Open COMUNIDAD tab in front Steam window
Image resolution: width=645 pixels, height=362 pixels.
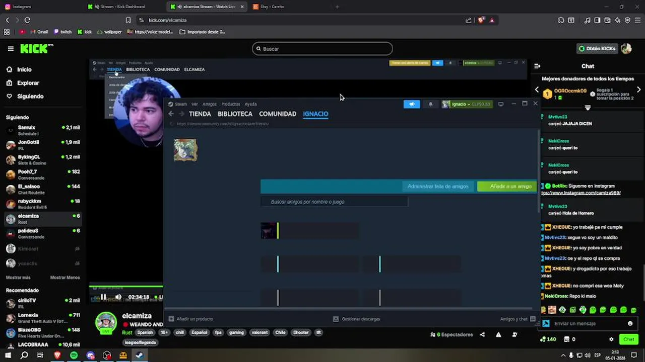coord(278,114)
